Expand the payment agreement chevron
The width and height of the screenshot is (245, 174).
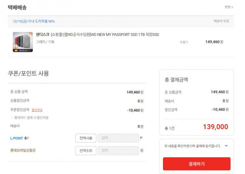226,146
